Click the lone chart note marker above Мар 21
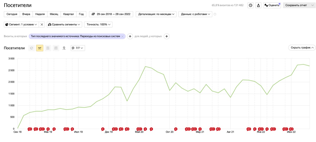The width and height of the screenshot is (316, 142). [x=200, y=129]
